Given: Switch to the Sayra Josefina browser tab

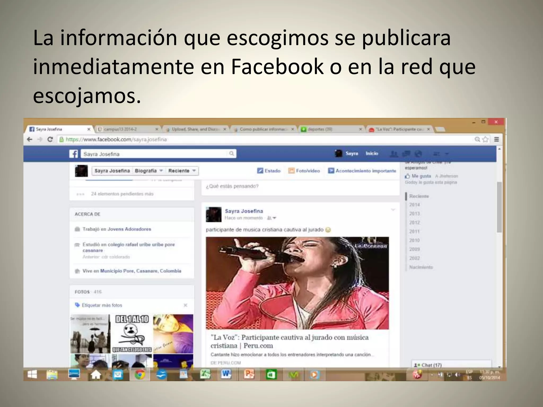Looking at the screenshot, I should (59, 129).
